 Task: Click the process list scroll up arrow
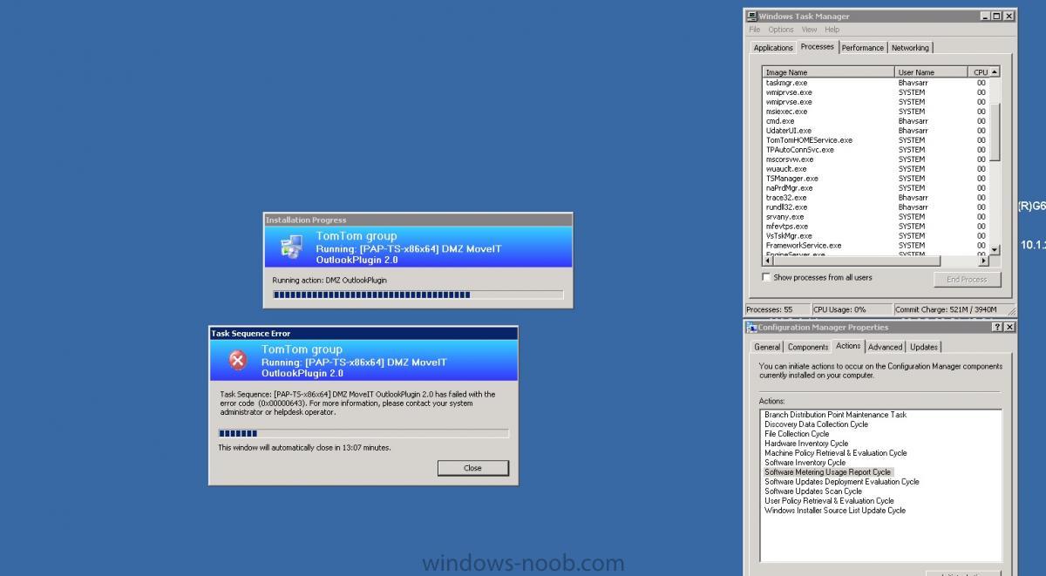pos(995,71)
